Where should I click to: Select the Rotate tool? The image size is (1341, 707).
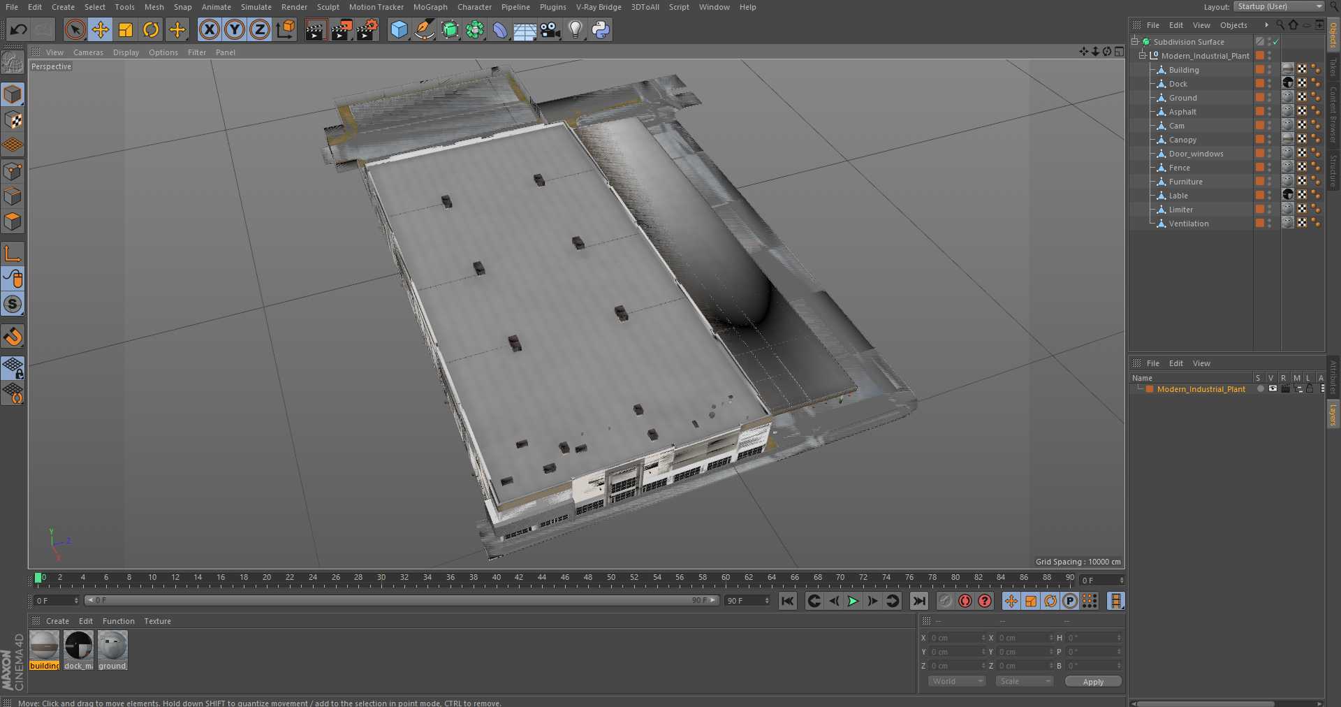pyautogui.click(x=151, y=29)
